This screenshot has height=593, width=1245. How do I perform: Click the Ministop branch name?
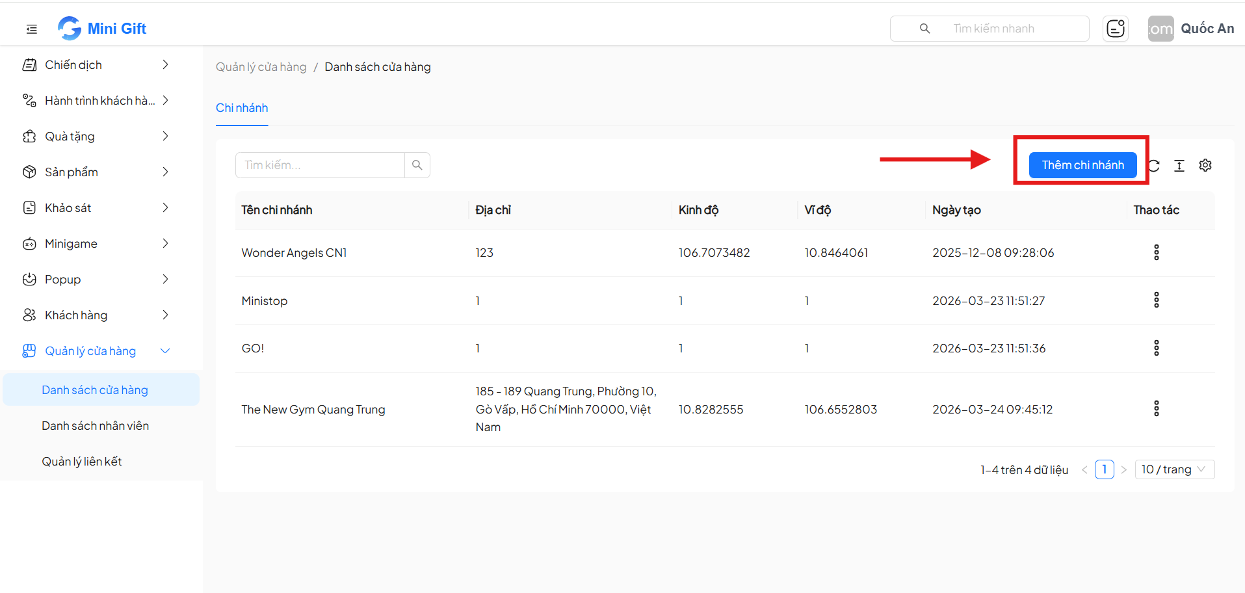pos(265,301)
